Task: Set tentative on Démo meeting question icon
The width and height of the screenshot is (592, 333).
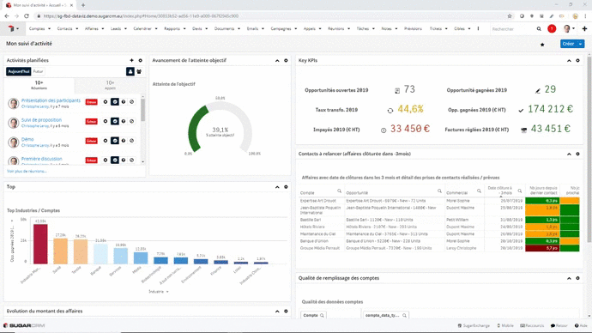Action: 124,141
